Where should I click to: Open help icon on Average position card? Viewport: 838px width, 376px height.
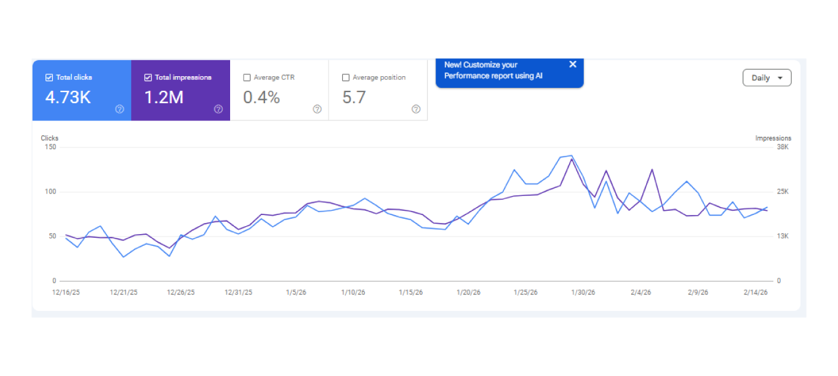(x=416, y=109)
